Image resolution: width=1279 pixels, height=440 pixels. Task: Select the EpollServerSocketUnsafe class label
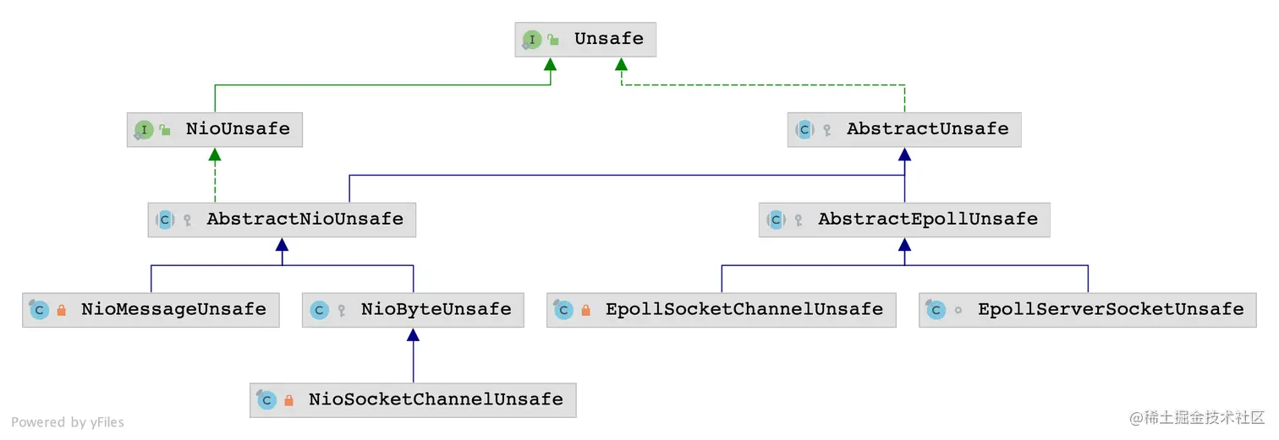(1110, 309)
